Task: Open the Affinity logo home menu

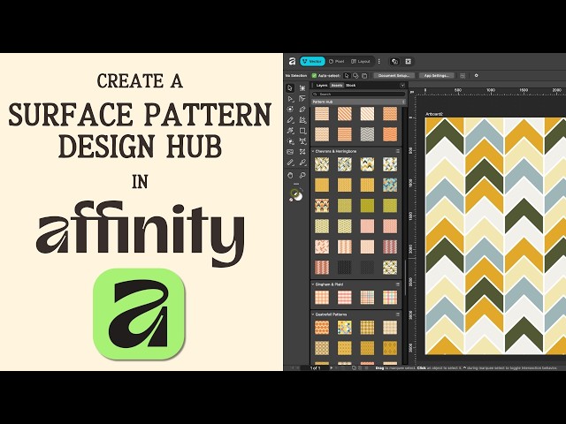Action: (292, 61)
